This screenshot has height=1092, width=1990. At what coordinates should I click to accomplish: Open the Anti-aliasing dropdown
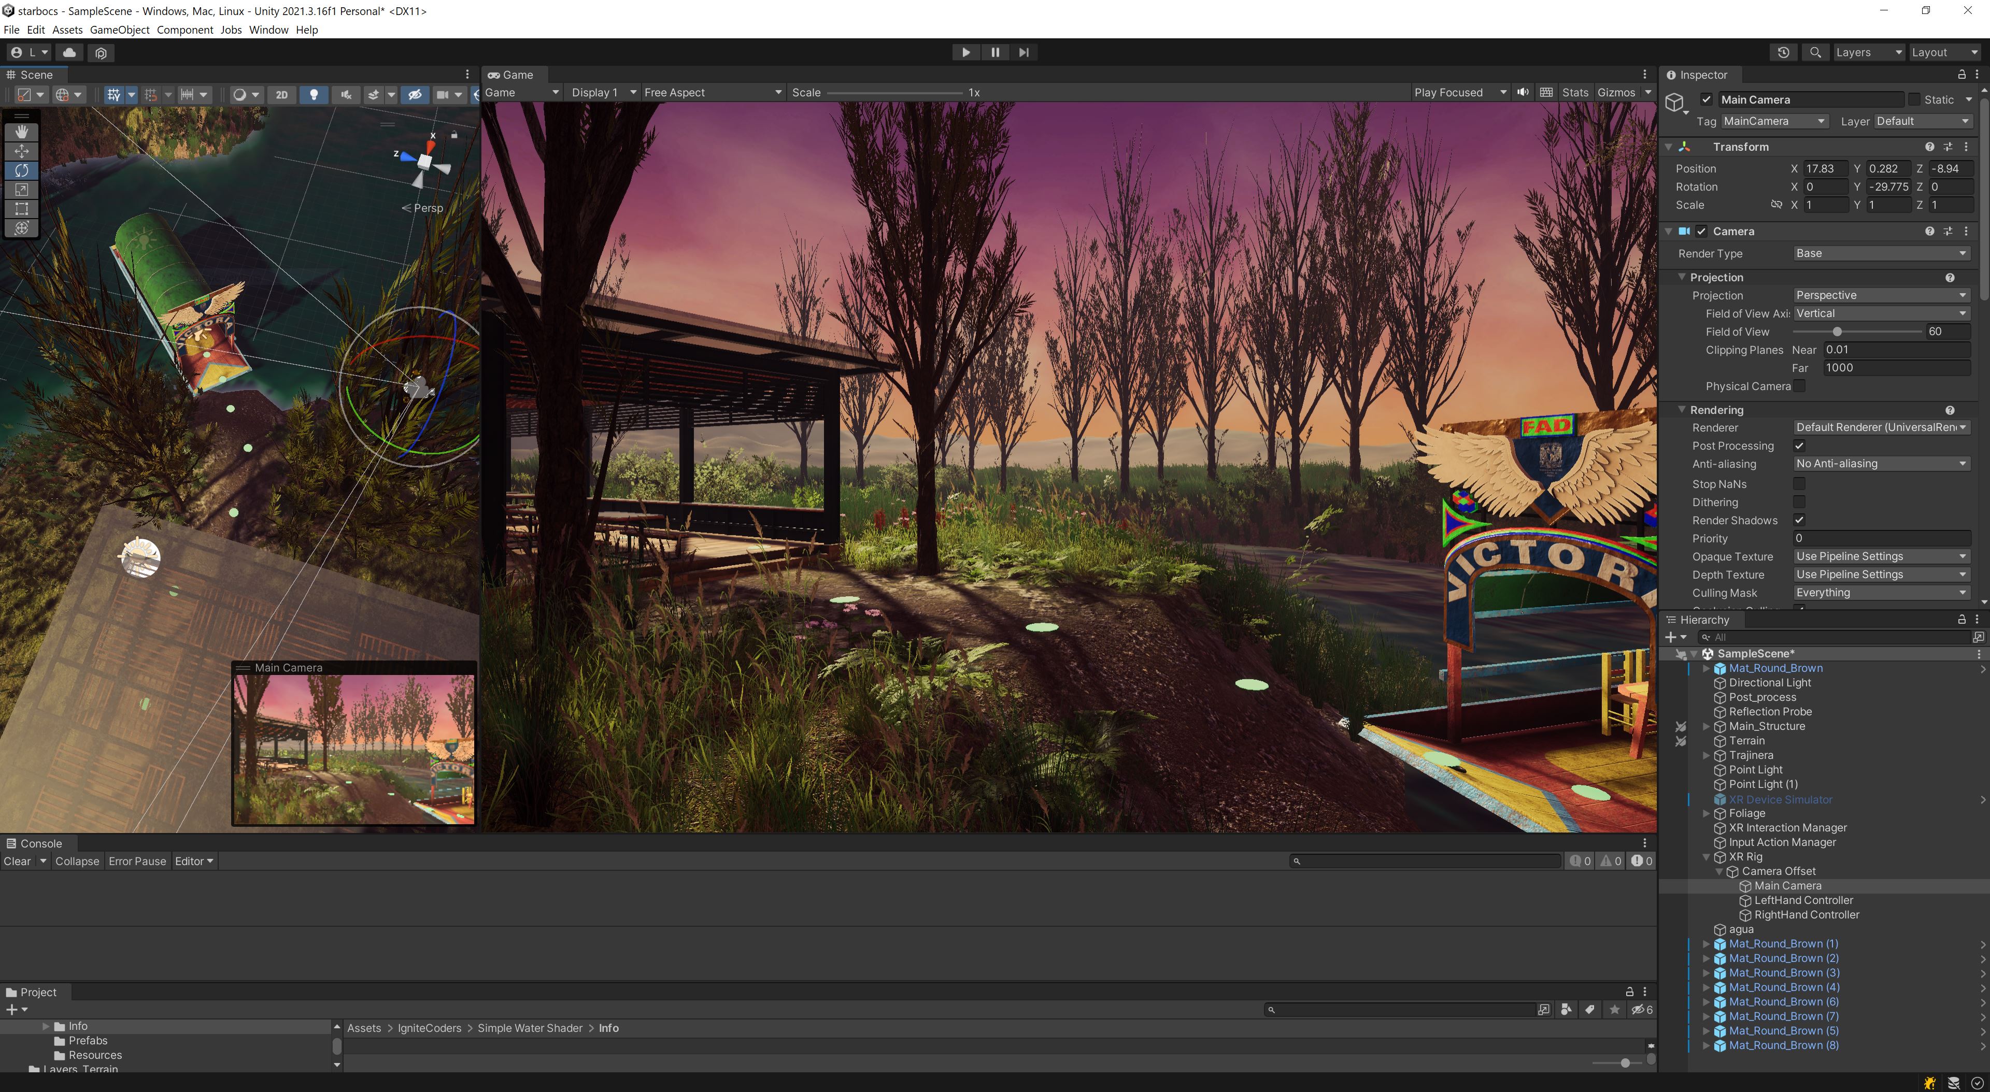click(1880, 463)
